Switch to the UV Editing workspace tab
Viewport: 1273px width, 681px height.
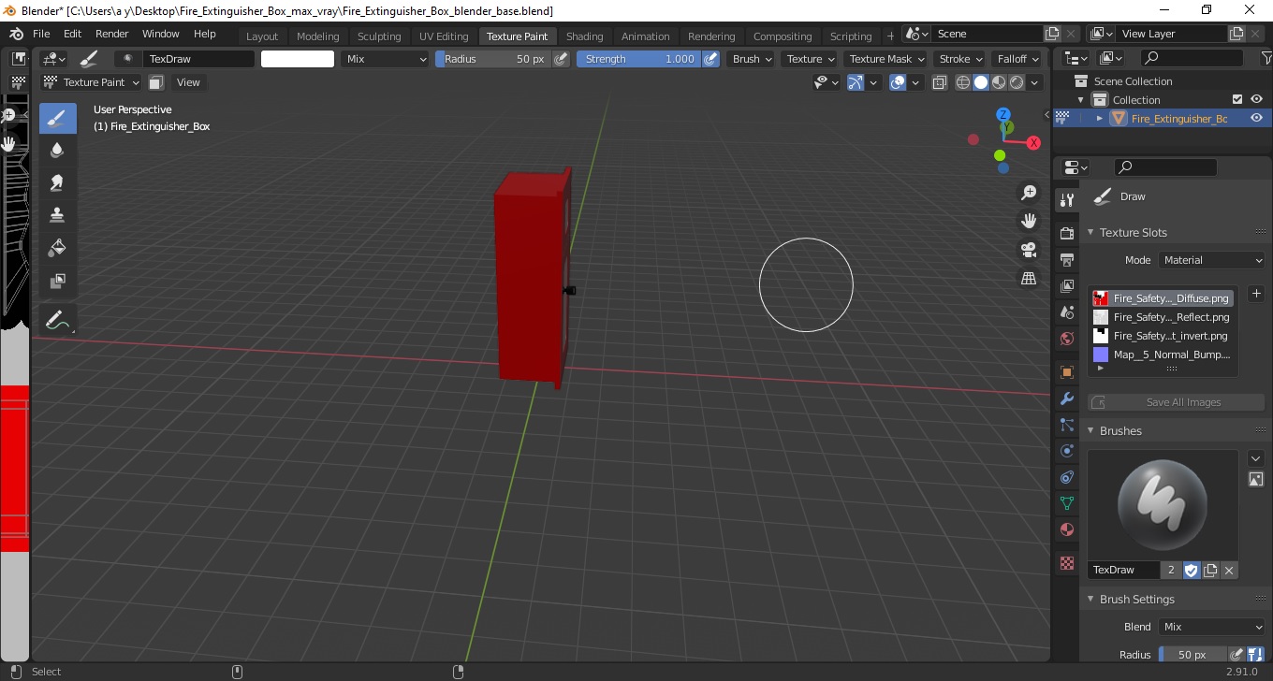coord(444,36)
